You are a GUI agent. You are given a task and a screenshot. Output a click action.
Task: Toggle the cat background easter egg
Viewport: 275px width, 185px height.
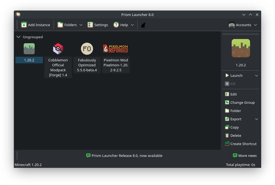point(143,25)
